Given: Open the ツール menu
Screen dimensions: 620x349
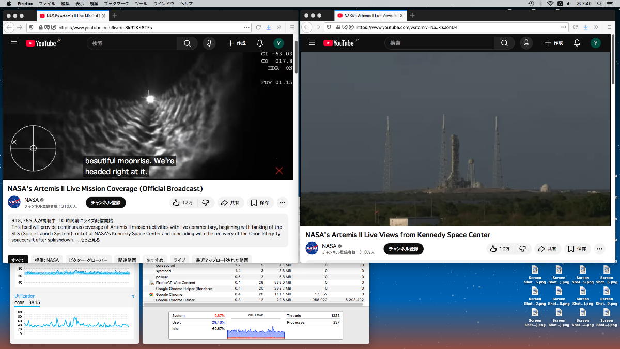Looking at the screenshot, I should point(141,4).
